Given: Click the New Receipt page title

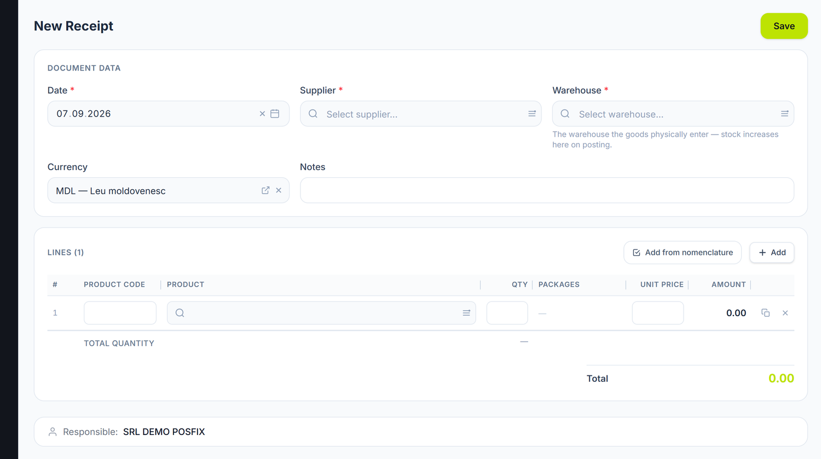Looking at the screenshot, I should pyautogui.click(x=73, y=26).
